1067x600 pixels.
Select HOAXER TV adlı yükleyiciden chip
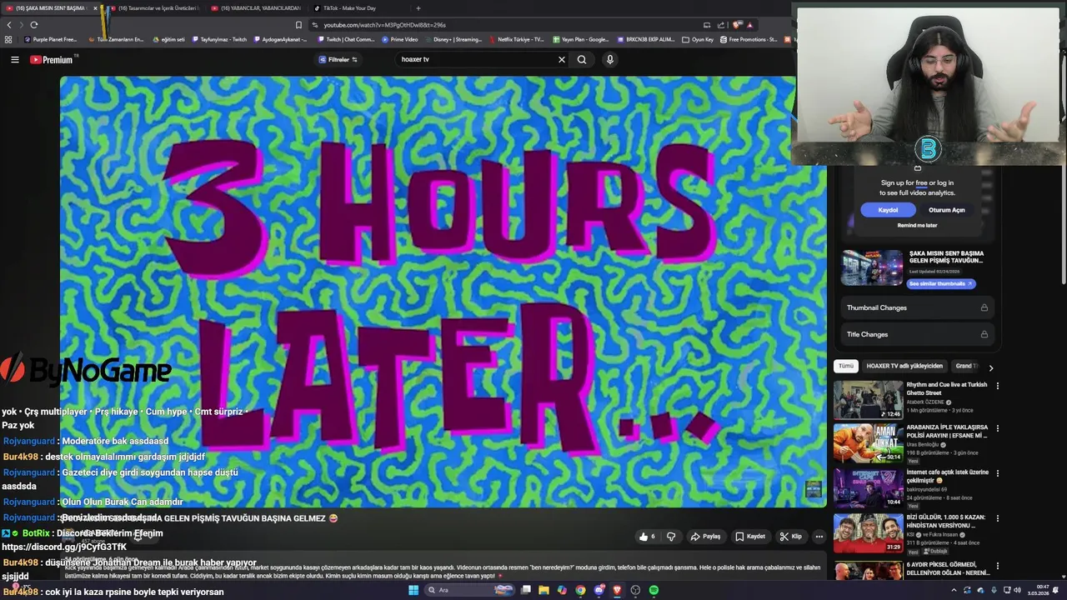click(x=904, y=366)
